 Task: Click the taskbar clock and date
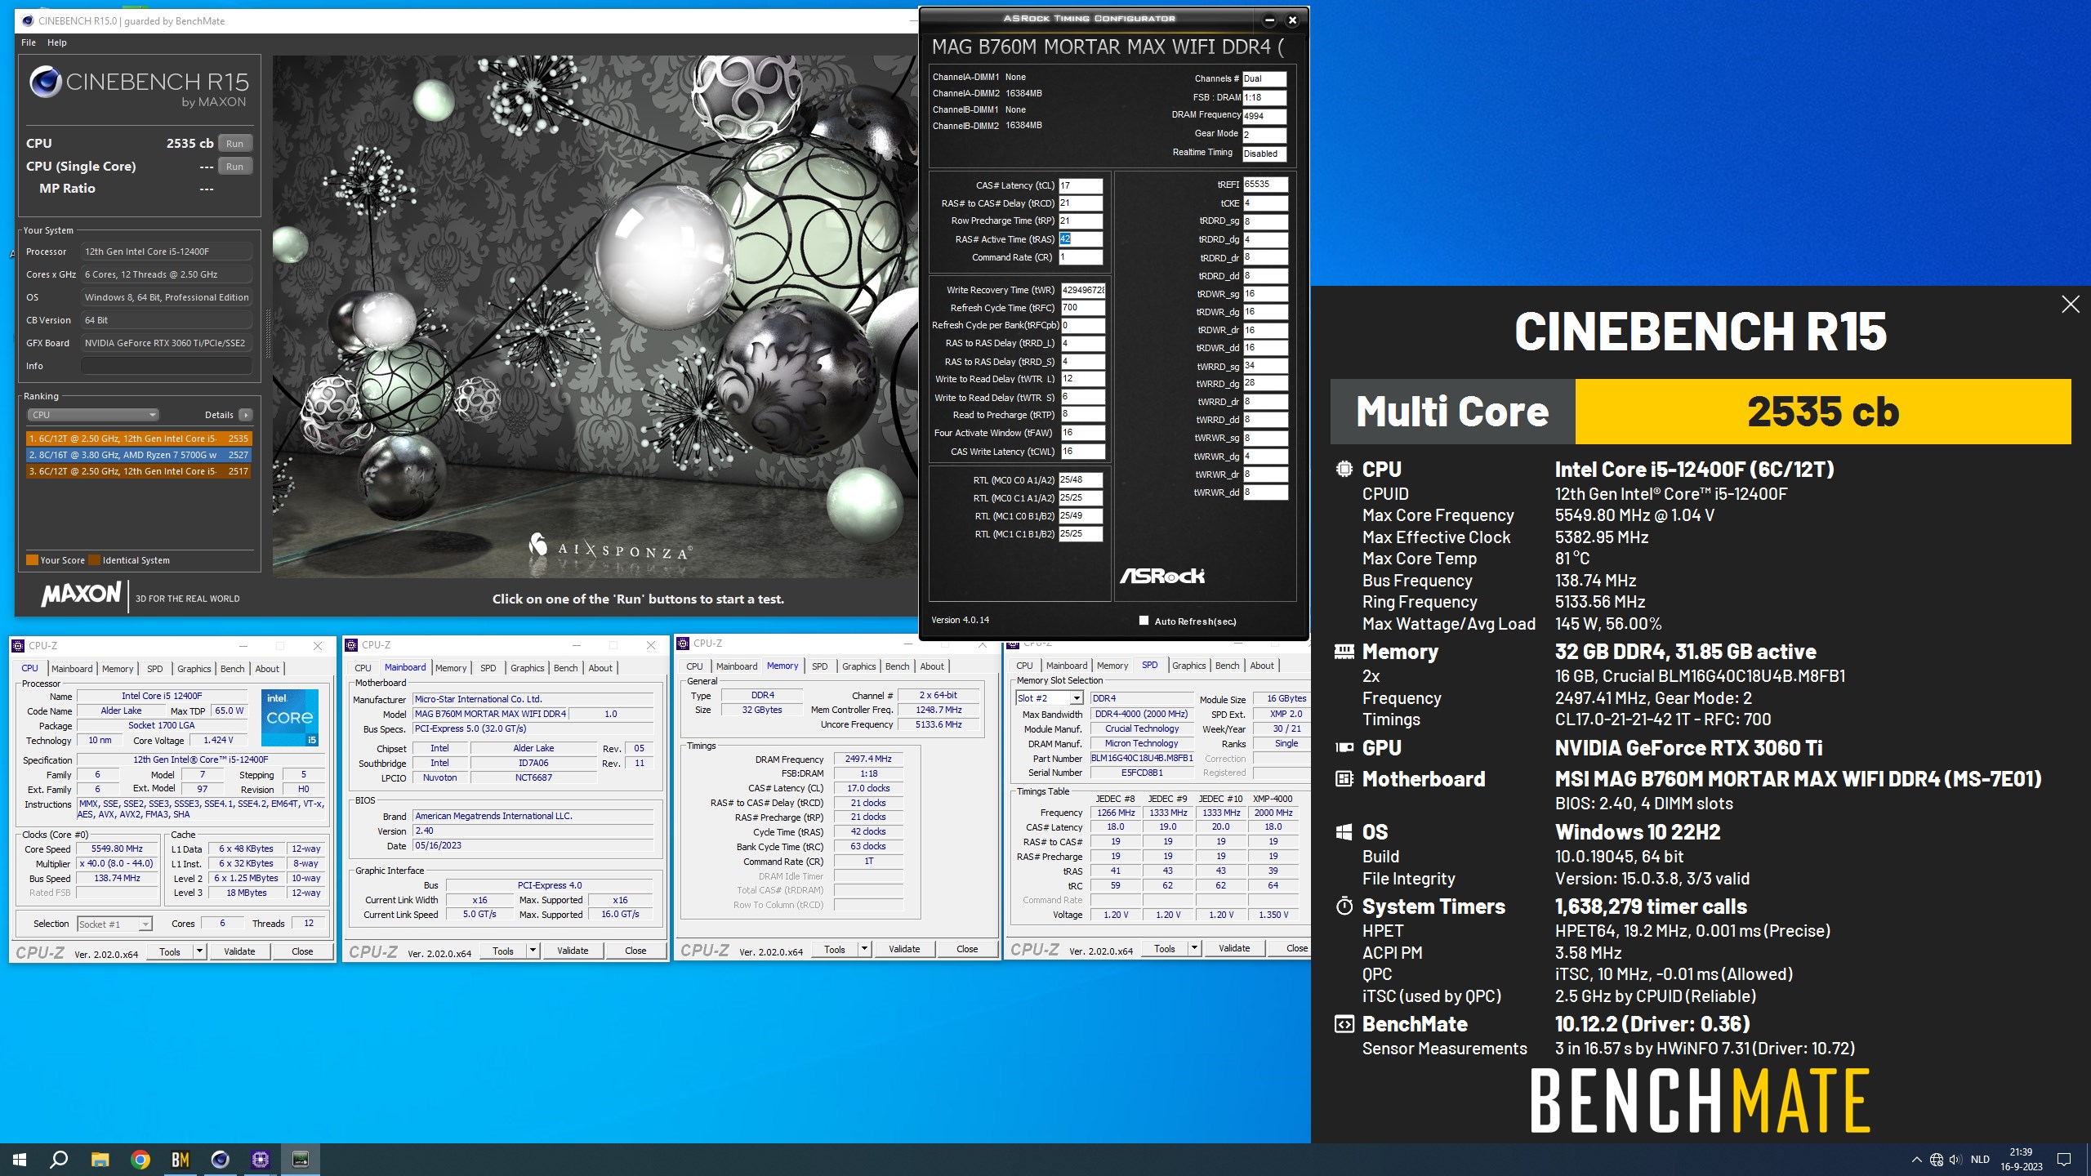2021,1160
